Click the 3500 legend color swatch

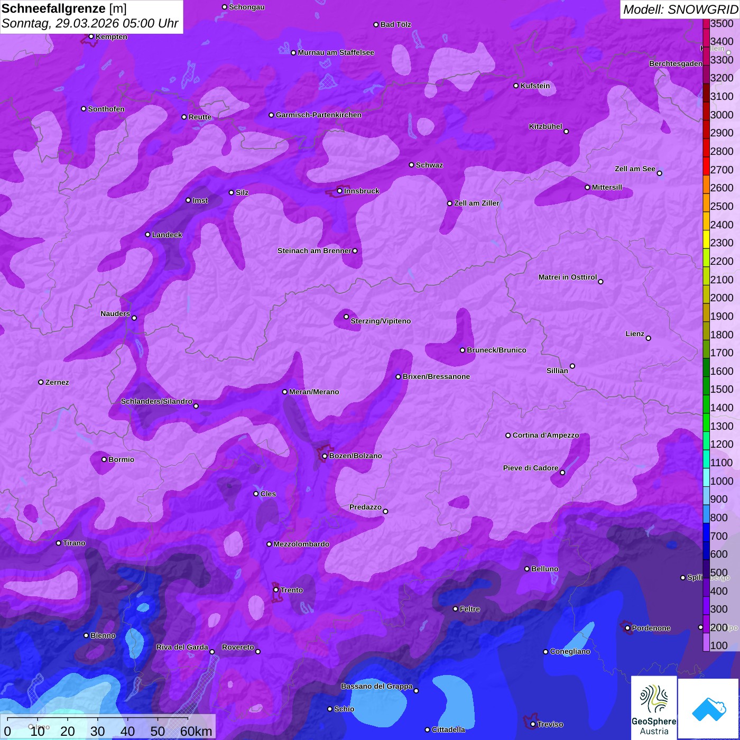706,24
